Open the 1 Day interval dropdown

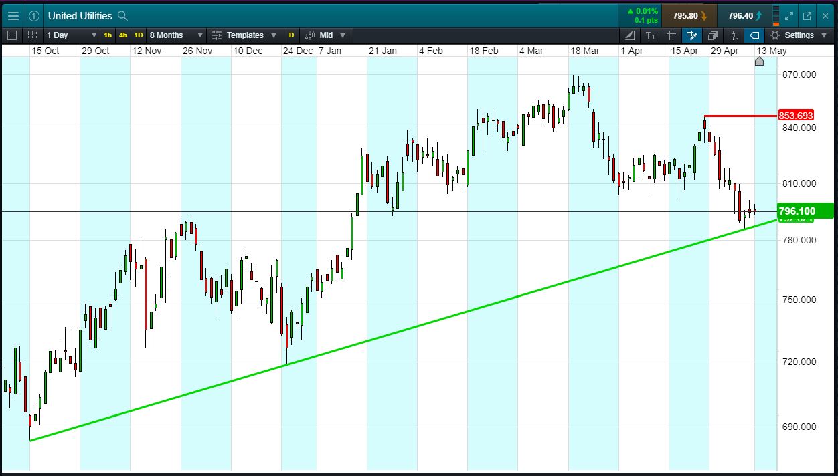click(72, 35)
